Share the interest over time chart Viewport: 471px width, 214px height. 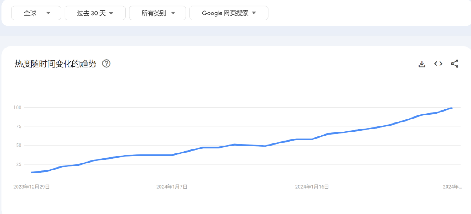click(x=454, y=64)
